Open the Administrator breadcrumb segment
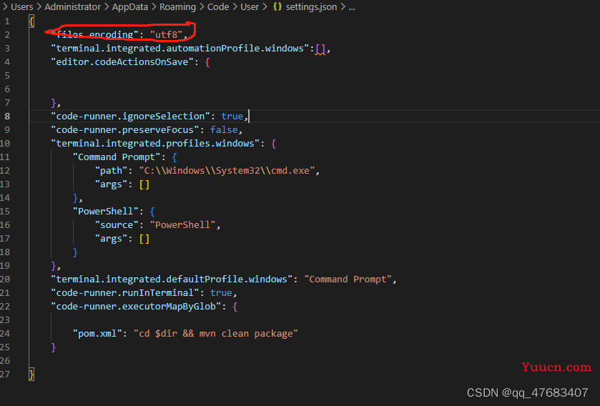Viewport: 600px width, 406px height. point(73,7)
